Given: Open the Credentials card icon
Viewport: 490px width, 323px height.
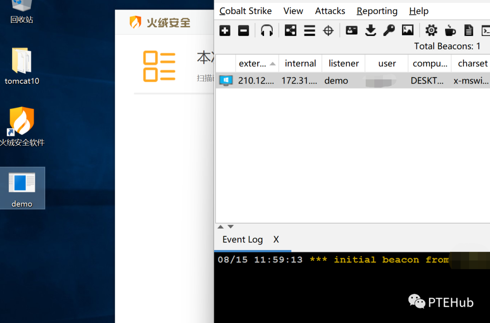Looking at the screenshot, I should [x=352, y=30].
